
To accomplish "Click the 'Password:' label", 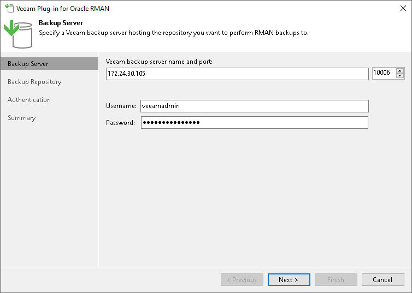I will [x=120, y=123].
